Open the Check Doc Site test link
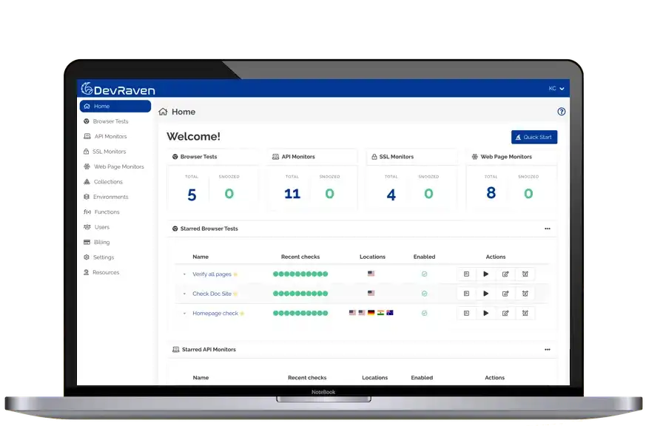The image size is (646, 426). point(213,293)
